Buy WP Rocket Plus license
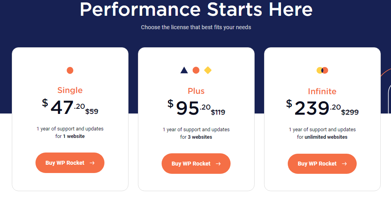 [196, 164]
